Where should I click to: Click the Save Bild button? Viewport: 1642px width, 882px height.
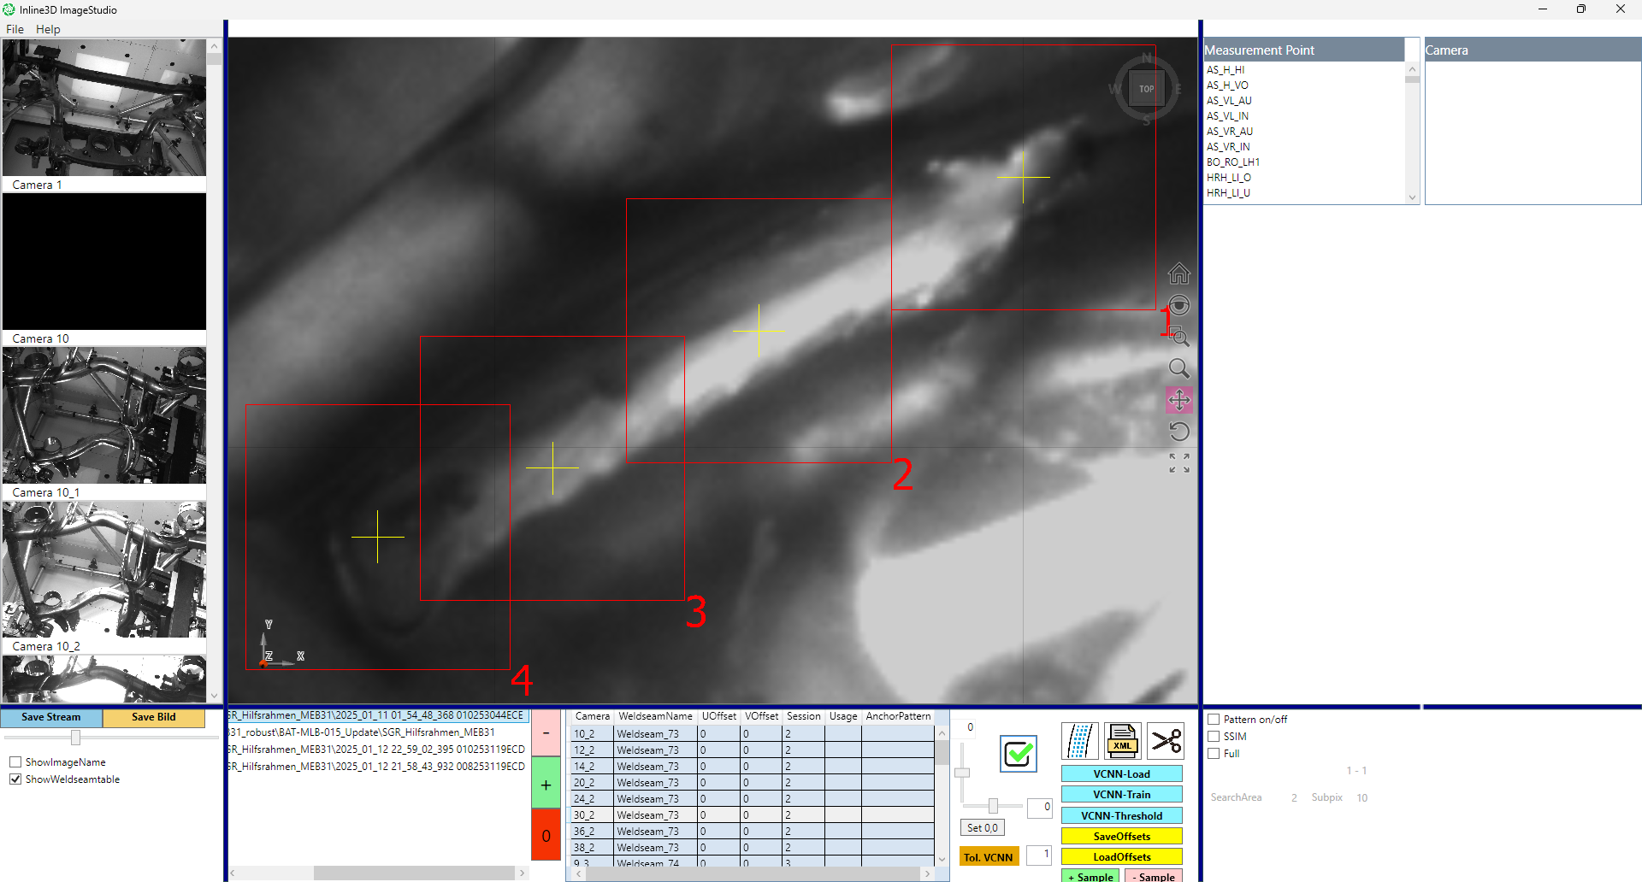pyautogui.click(x=154, y=717)
